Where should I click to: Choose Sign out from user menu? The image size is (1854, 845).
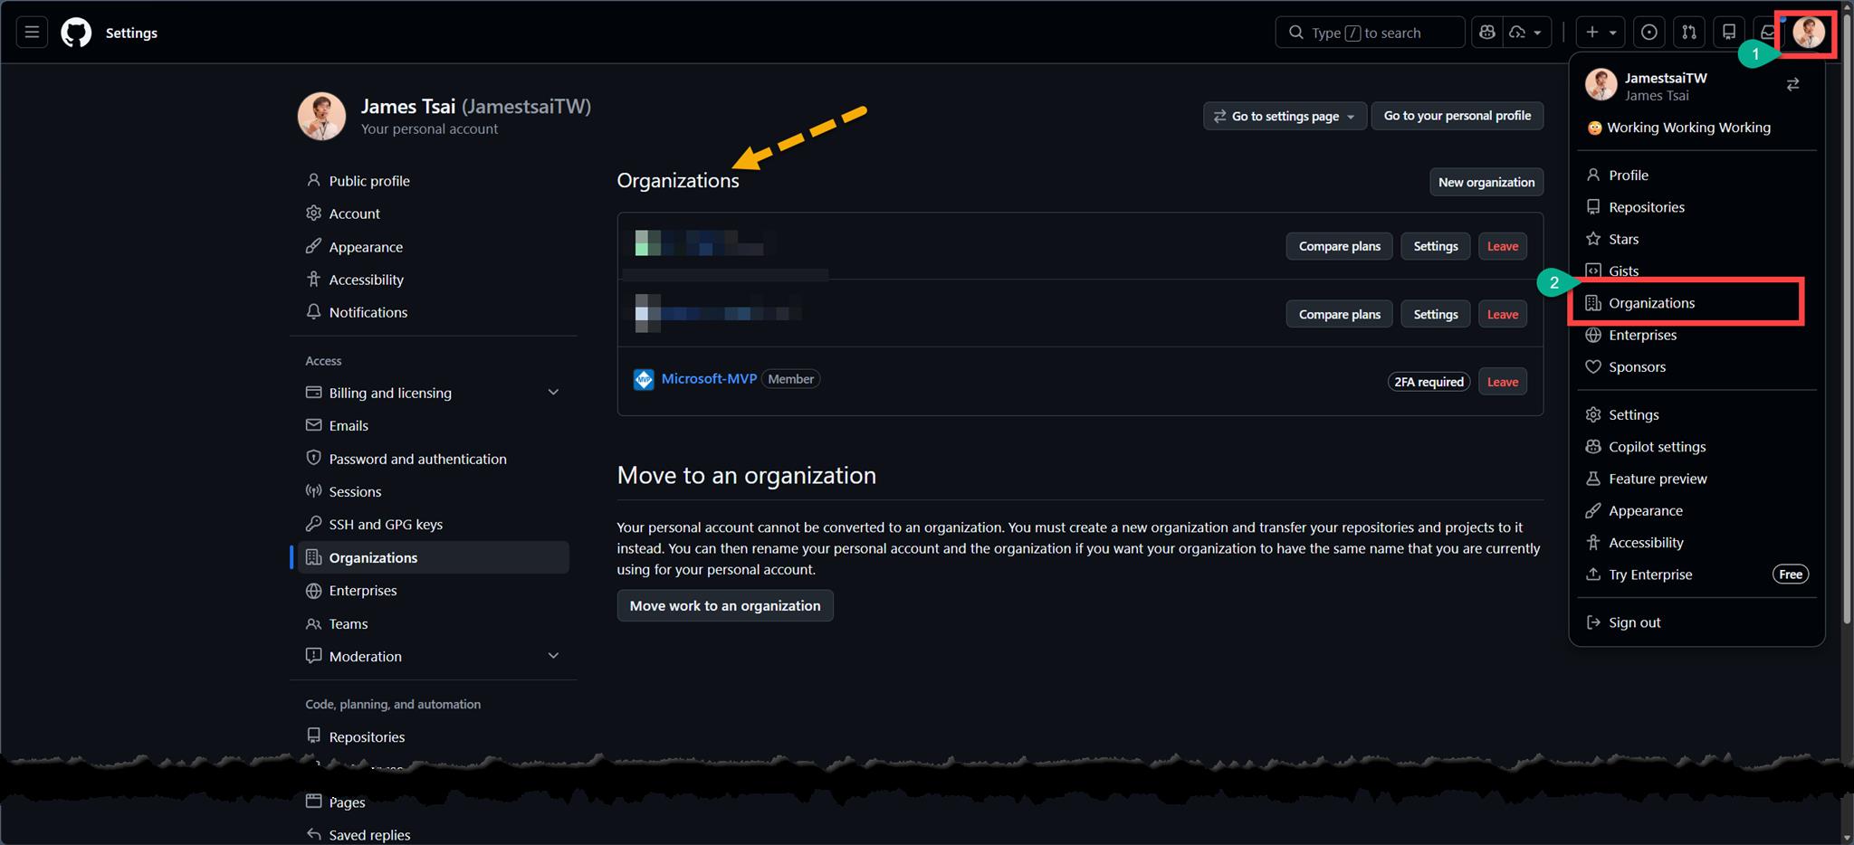tap(1634, 622)
